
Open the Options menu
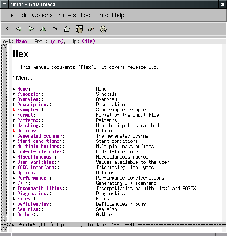(42, 15)
